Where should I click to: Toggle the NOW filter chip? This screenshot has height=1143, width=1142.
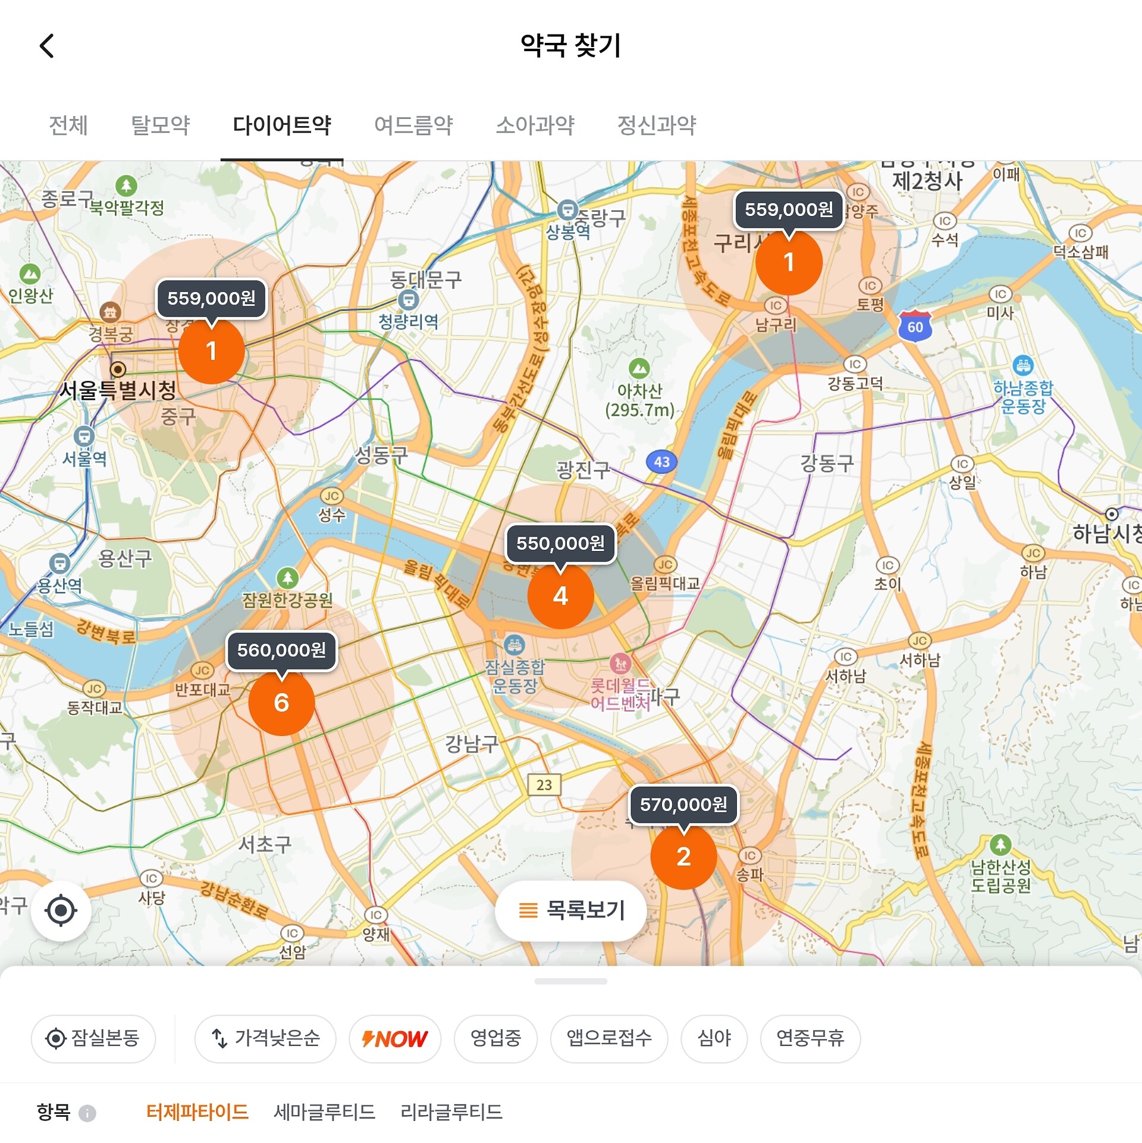(x=394, y=1039)
